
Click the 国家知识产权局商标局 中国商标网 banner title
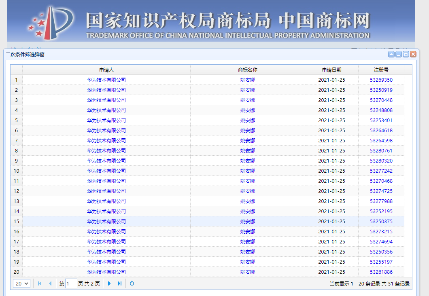[x=228, y=21]
